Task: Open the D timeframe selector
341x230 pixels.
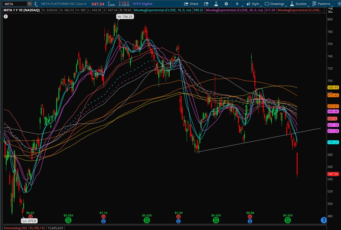Action: tap(237, 4)
